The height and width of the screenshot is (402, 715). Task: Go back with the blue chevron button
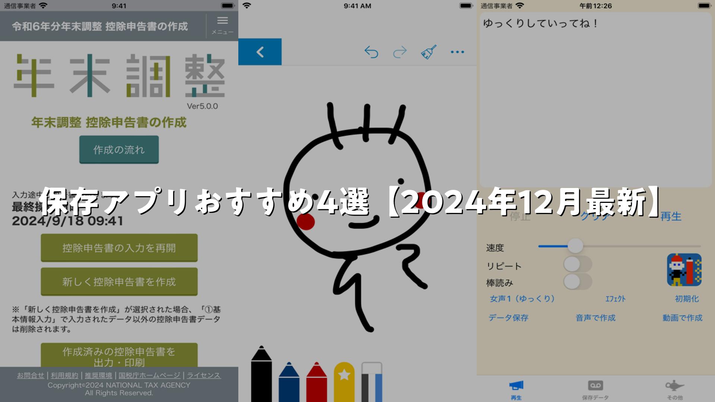pyautogui.click(x=260, y=52)
